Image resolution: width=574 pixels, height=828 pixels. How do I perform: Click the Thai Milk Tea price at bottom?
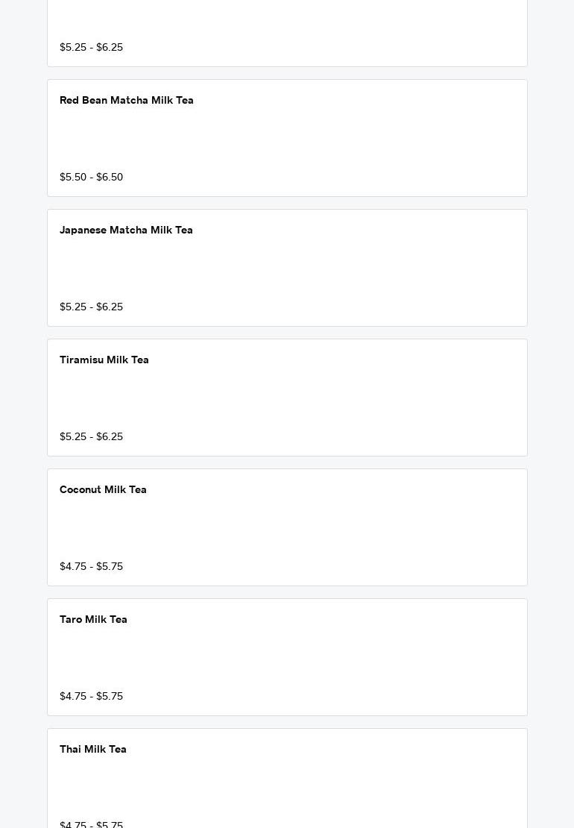click(91, 824)
